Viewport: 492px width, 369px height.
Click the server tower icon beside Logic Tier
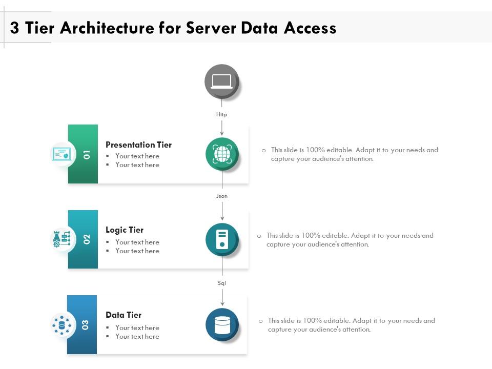221,238
